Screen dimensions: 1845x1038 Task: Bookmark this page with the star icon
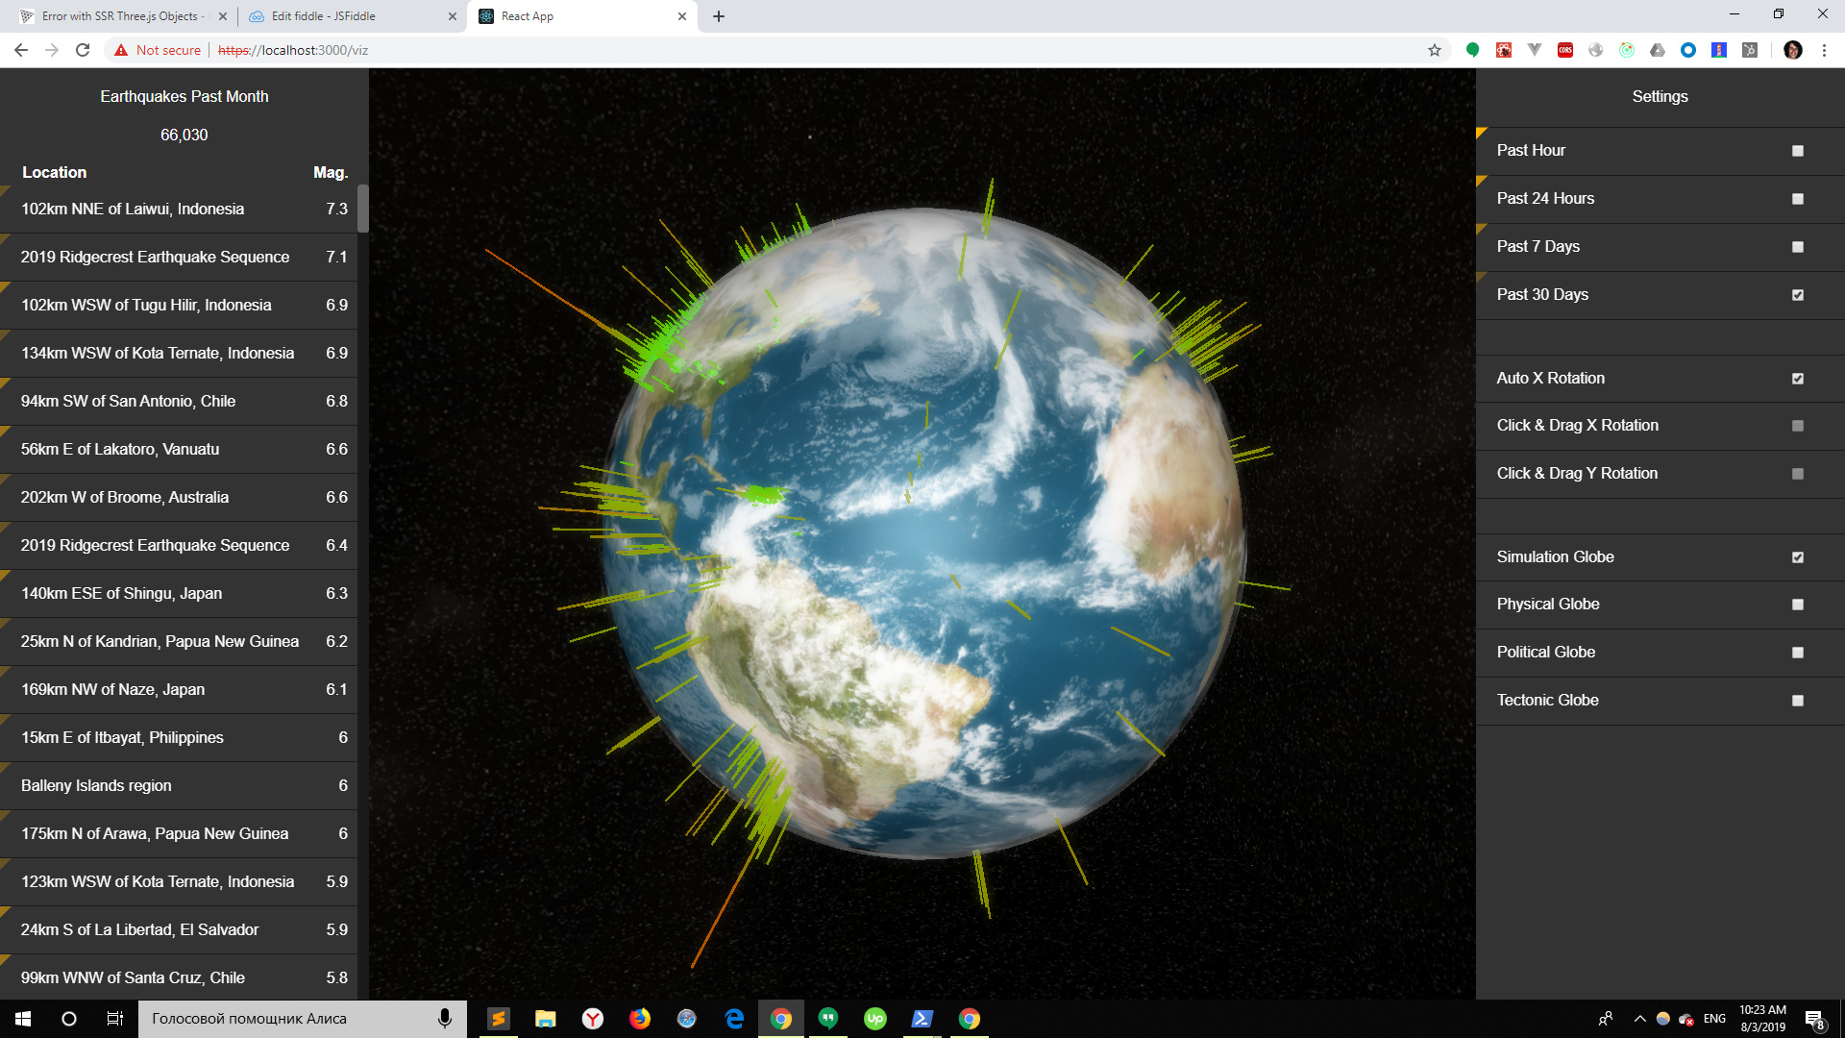pyautogui.click(x=1434, y=50)
